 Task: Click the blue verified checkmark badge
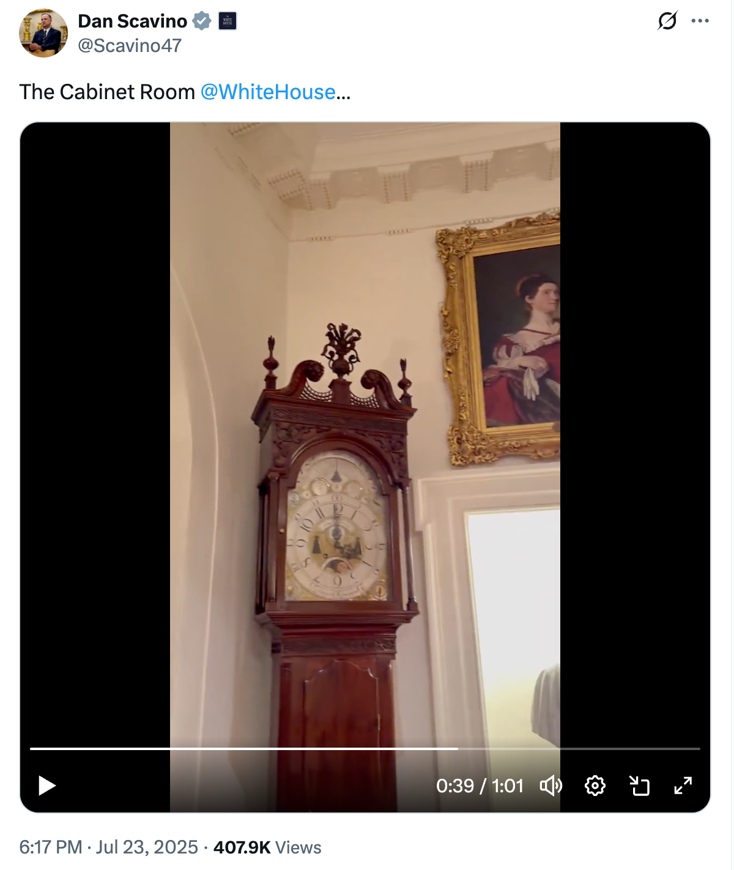(x=202, y=21)
